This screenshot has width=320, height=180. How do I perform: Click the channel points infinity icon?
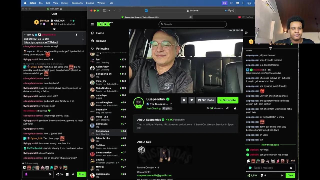pos(59,174)
